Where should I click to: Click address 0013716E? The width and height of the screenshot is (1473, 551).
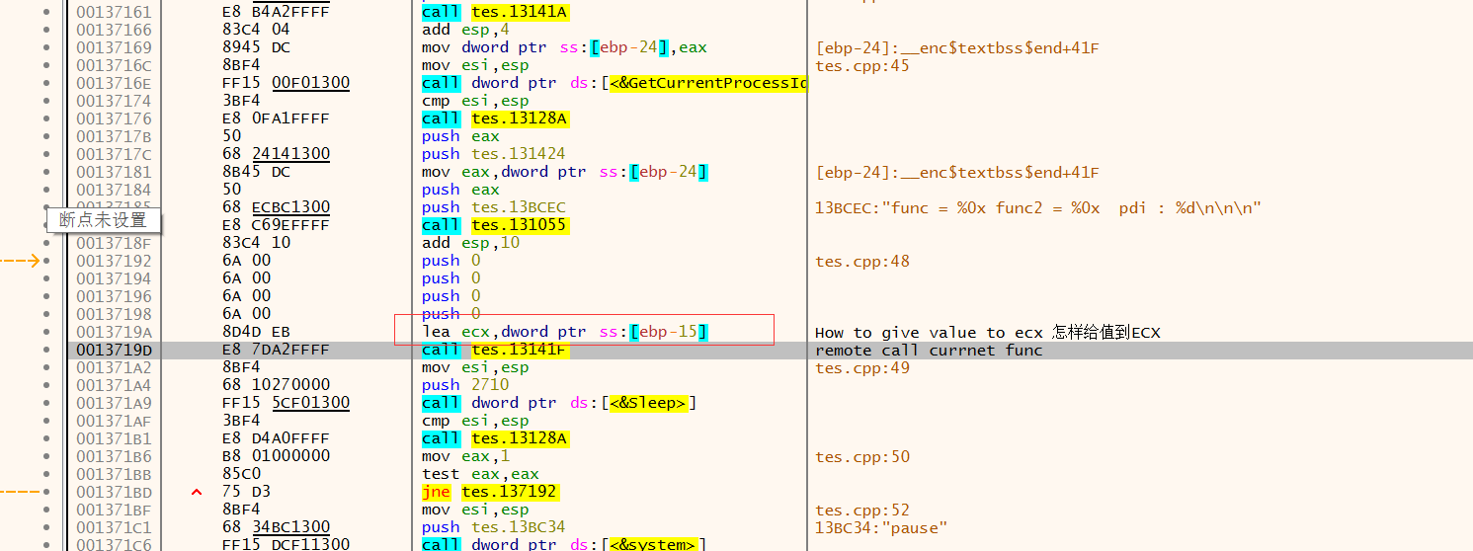pos(114,83)
